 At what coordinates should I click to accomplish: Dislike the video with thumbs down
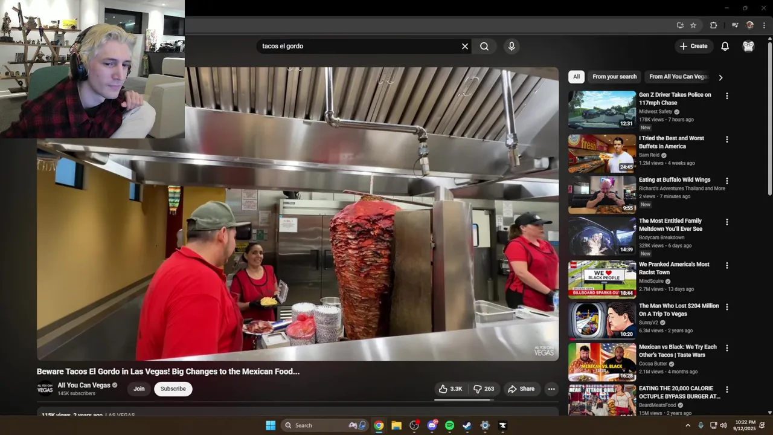(484, 389)
